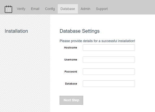
Task: Open the Verify tab
Action: coord(21,9)
